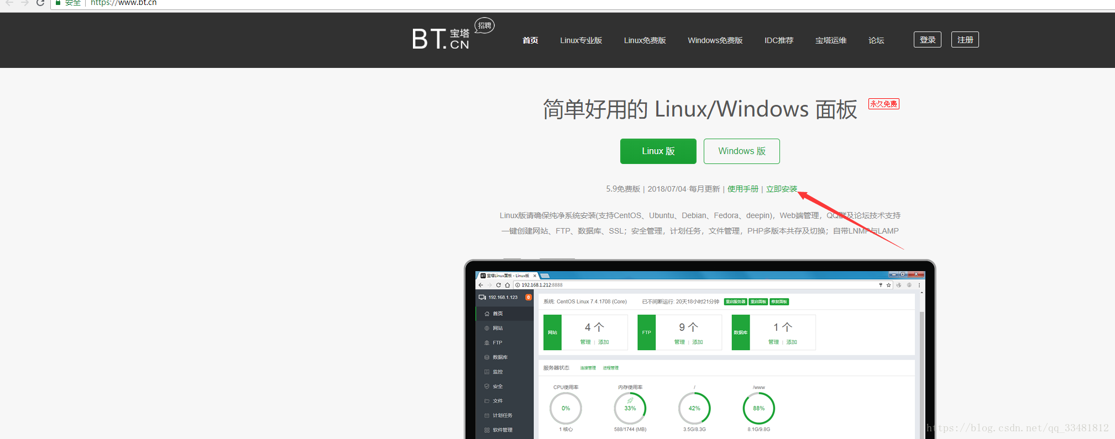Click the / disk 42% gauge

point(694,408)
